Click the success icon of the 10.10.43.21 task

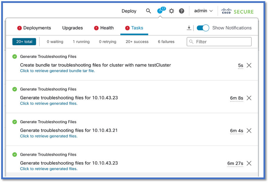click(x=15, y=122)
